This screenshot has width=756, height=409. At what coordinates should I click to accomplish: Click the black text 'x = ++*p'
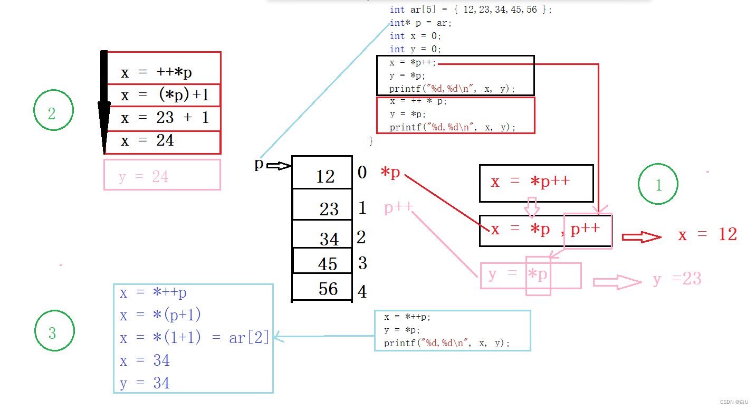click(x=156, y=72)
